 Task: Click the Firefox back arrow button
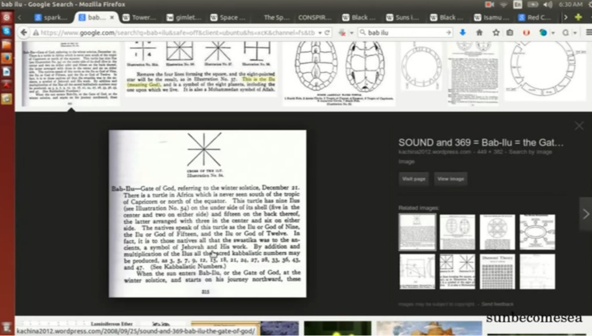[x=24, y=33]
